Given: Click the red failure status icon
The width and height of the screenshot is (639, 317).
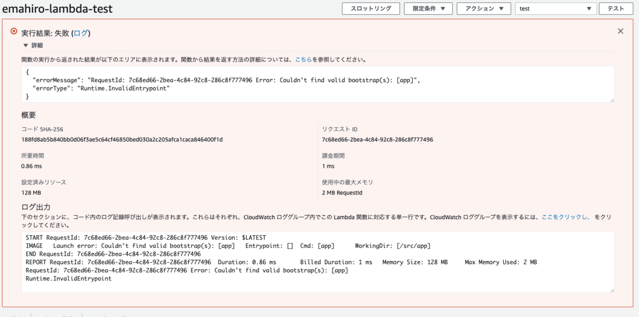Looking at the screenshot, I should (14, 32).
